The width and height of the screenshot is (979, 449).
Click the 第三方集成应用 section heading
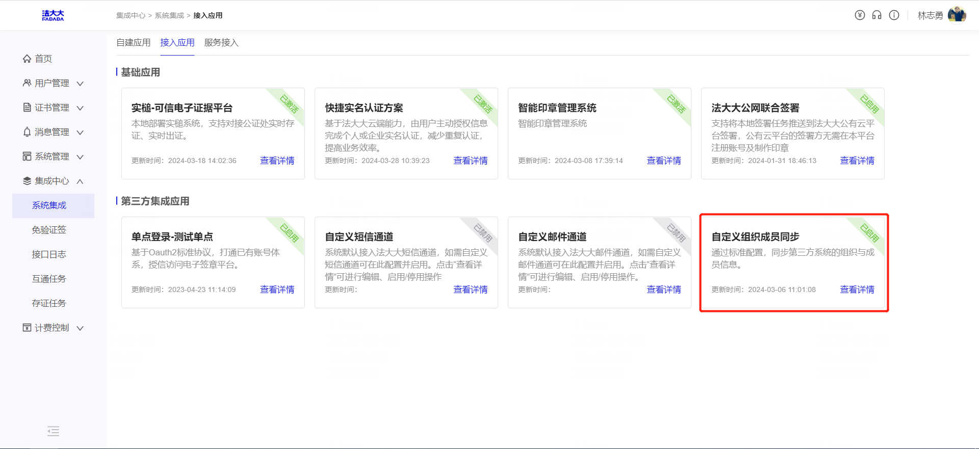point(155,201)
